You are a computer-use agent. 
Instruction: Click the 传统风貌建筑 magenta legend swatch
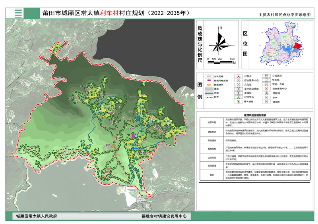click(x=208, y=80)
